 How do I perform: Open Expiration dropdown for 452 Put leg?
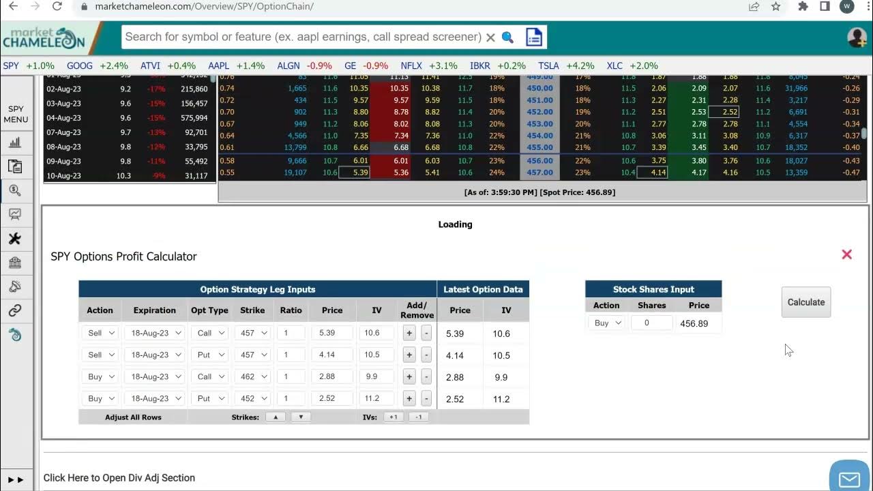click(155, 398)
